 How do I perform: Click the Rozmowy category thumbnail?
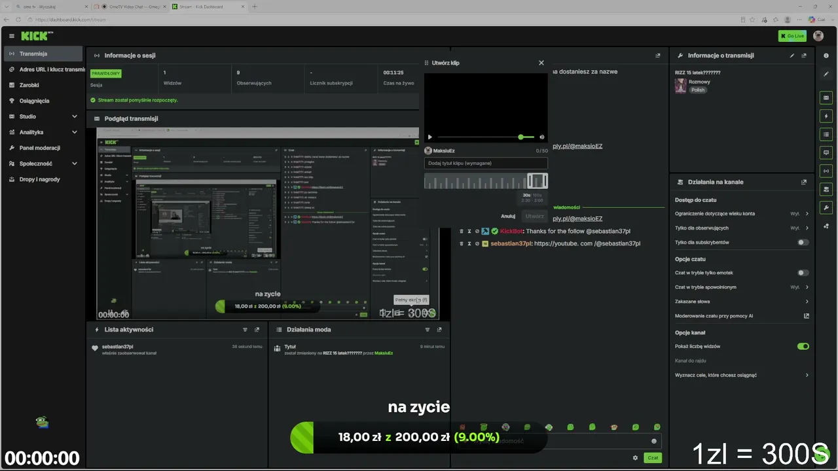tap(681, 86)
